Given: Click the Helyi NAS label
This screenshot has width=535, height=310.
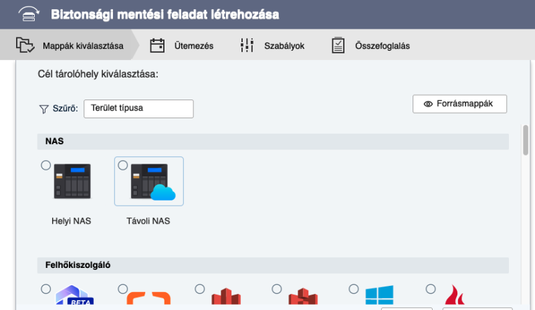Looking at the screenshot, I should pos(72,221).
